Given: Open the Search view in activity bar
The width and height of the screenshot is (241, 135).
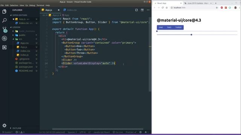Looking at the screenshot, I should 4,20.
